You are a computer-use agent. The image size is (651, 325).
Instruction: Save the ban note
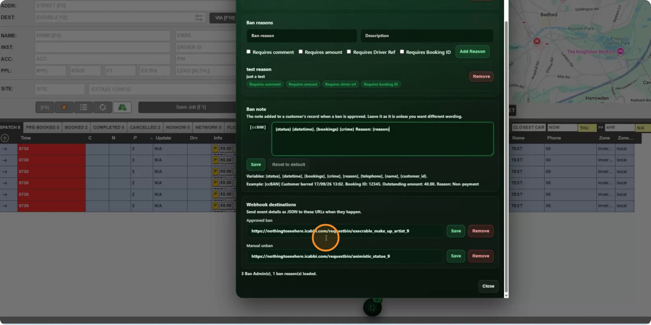(x=256, y=164)
